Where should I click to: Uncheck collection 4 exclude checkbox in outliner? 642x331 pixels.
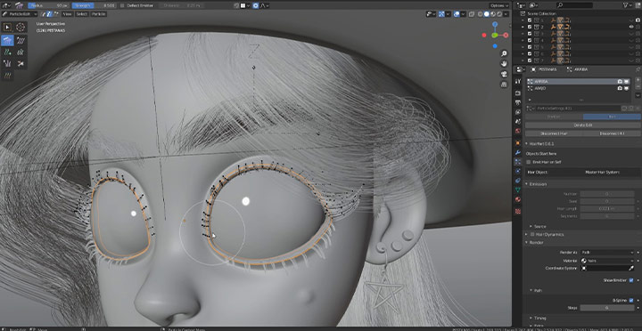(x=530, y=40)
